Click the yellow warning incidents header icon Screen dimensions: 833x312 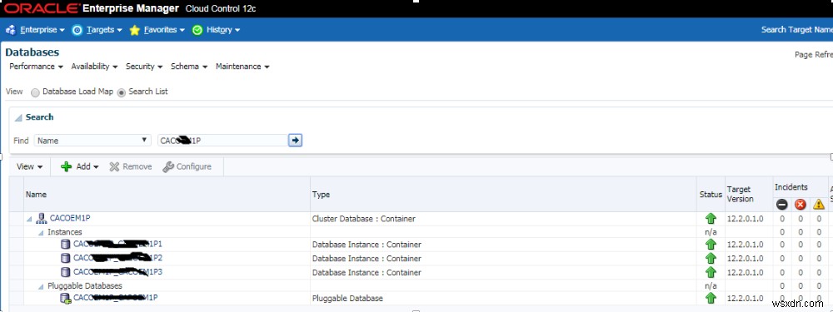click(819, 205)
